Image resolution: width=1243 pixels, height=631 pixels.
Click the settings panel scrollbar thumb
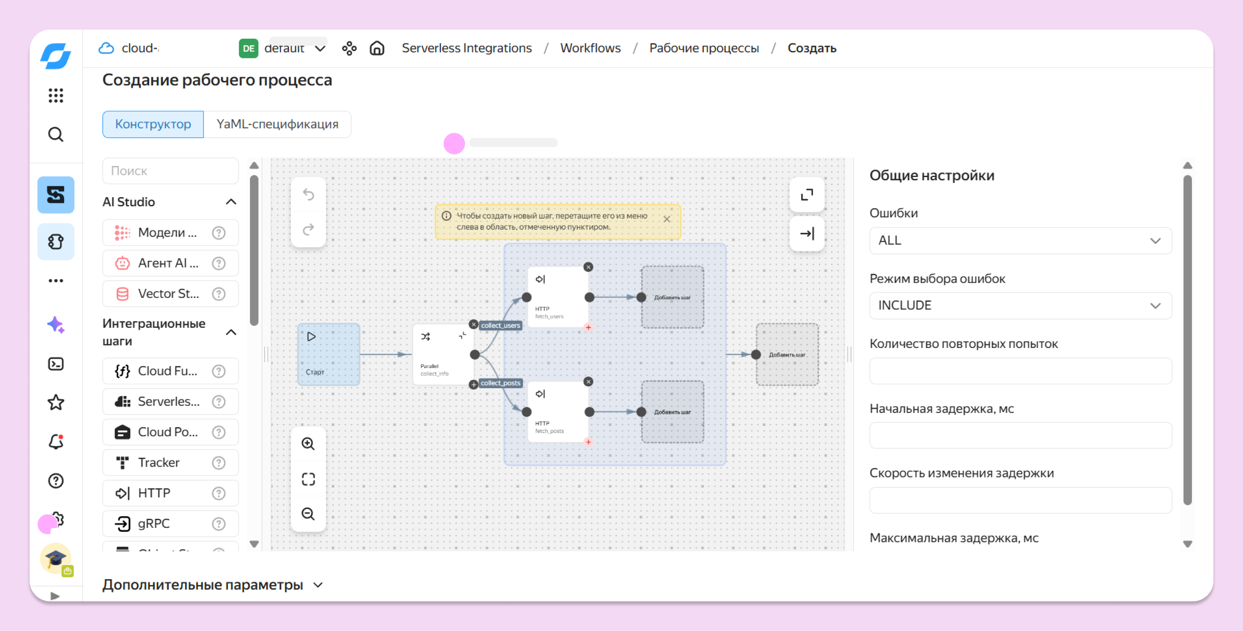coord(1187,340)
